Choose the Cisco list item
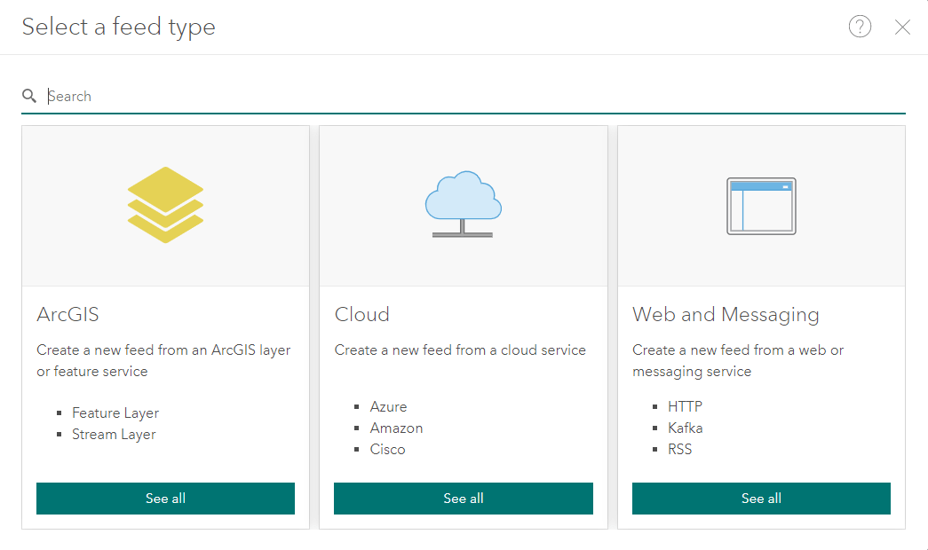Viewport: 928px width, 550px height. [x=388, y=450]
